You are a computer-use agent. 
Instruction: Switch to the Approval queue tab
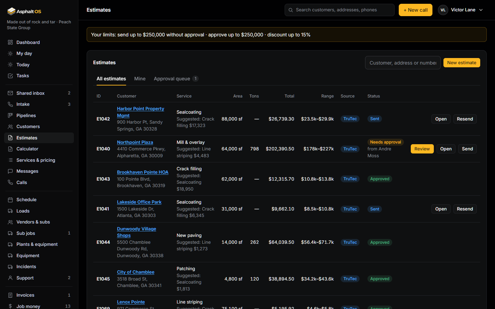pyautogui.click(x=176, y=79)
